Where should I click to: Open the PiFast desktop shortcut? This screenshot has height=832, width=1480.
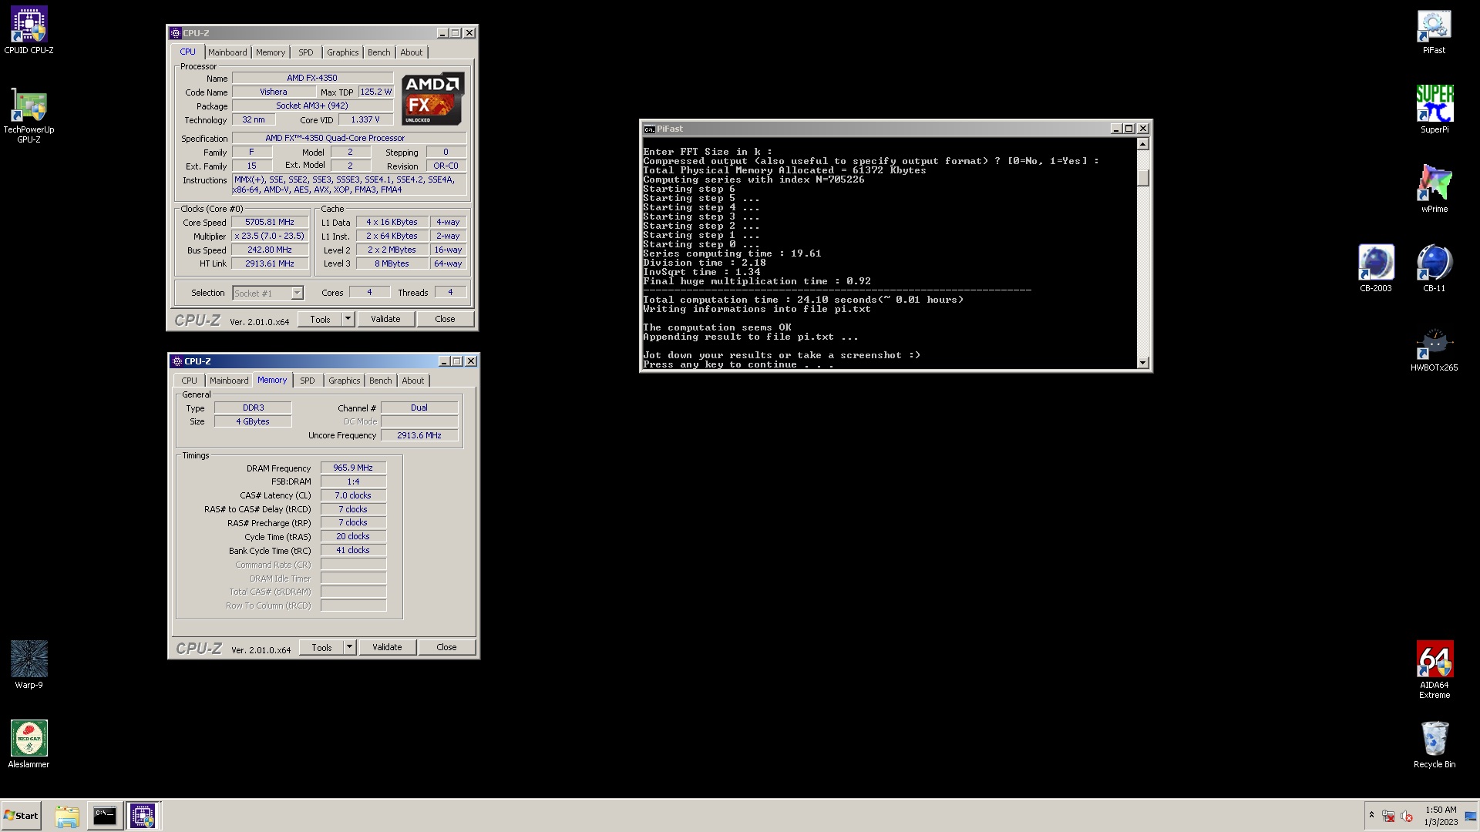click(x=1434, y=31)
